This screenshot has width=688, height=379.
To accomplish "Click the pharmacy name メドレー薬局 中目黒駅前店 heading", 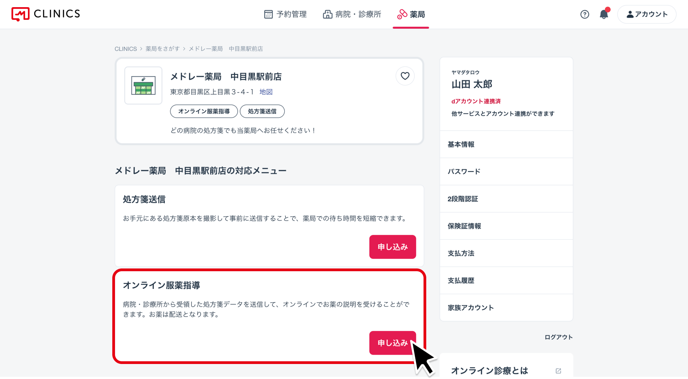I will point(226,77).
